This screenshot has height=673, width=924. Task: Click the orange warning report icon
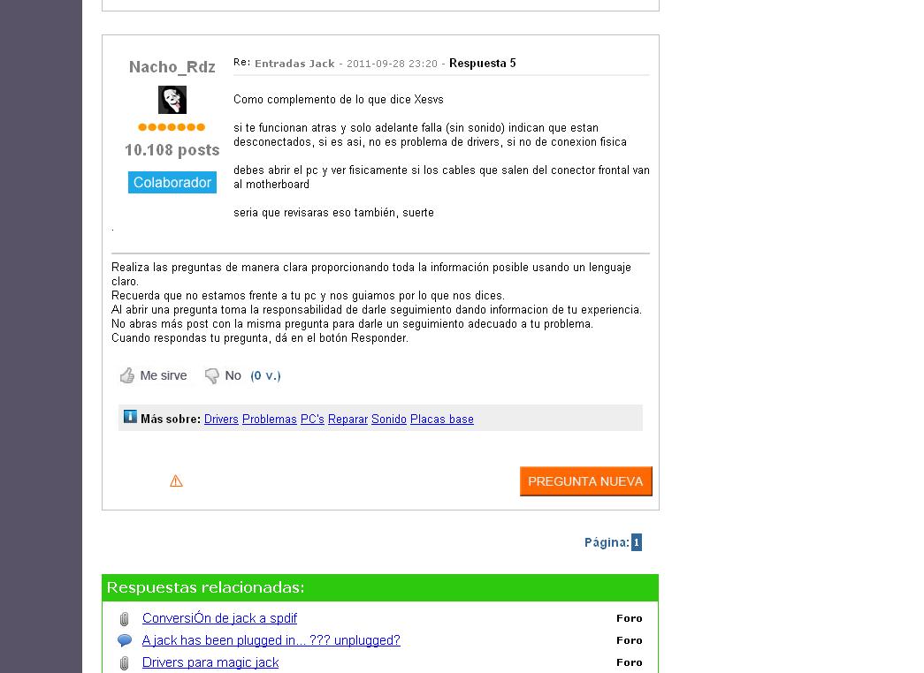[x=176, y=481]
